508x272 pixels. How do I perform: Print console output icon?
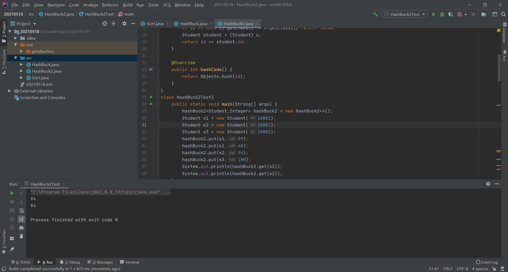pyautogui.click(x=21, y=228)
